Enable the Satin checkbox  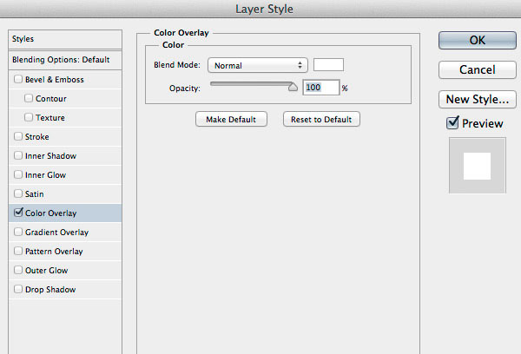pos(18,193)
